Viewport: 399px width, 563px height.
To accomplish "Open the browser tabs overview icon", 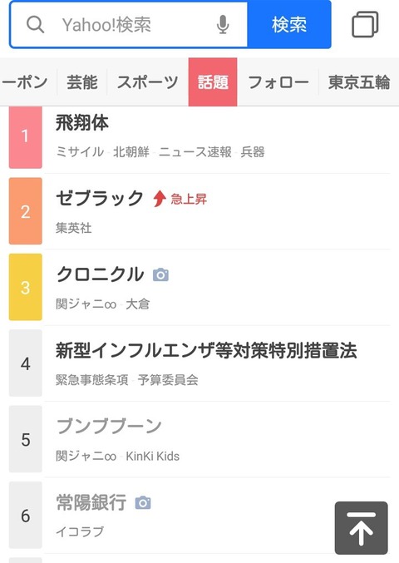I will [365, 24].
